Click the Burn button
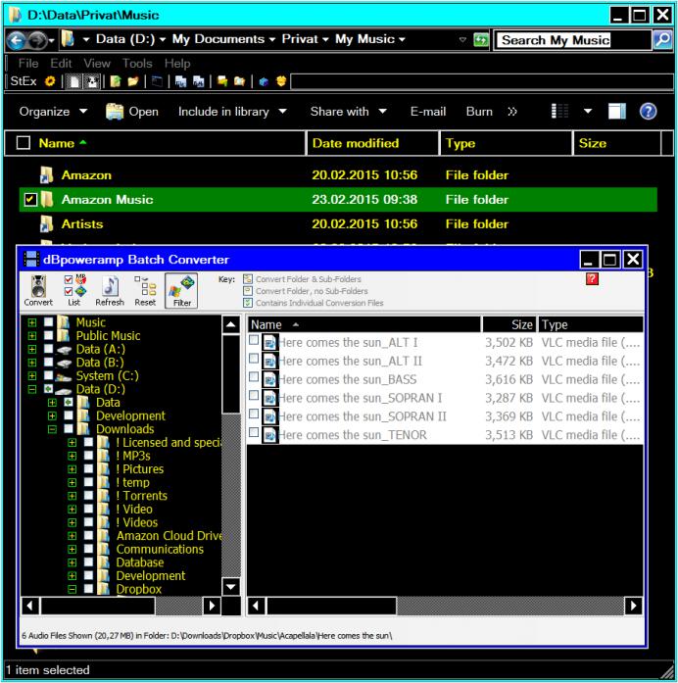Image resolution: width=678 pixels, height=683 pixels. [x=479, y=112]
